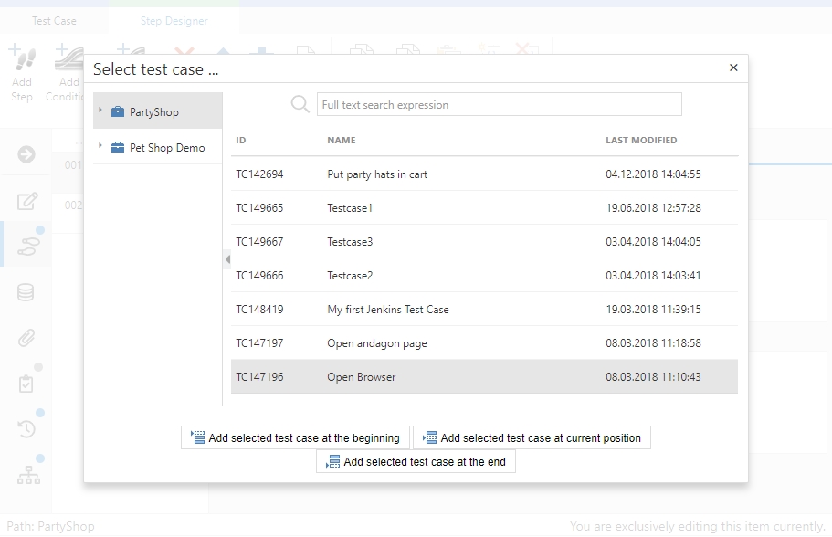
Task: Expand the Pet Shop Demo tree node
Action: pyautogui.click(x=100, y=147)
